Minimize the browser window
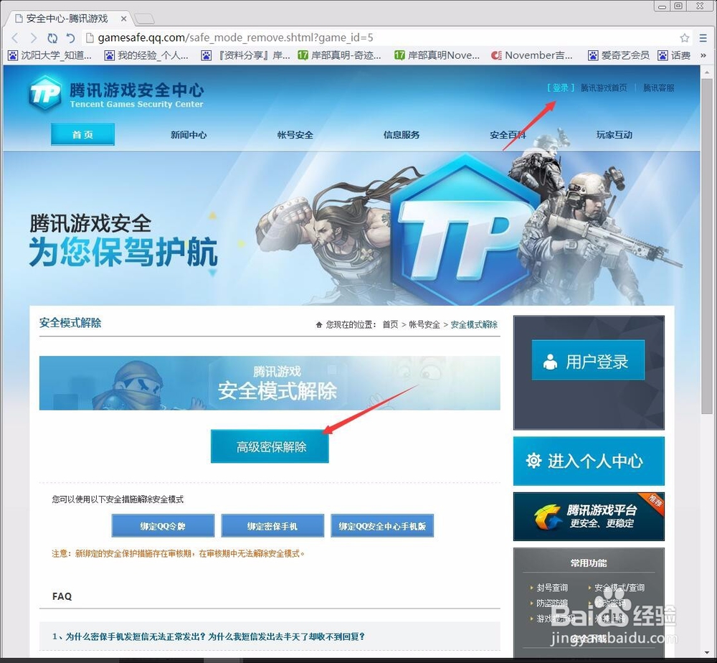 662,6
